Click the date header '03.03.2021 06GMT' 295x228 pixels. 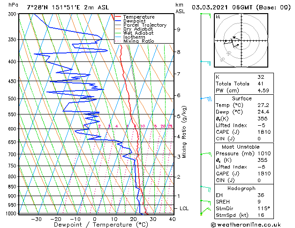tap(222, 8)
